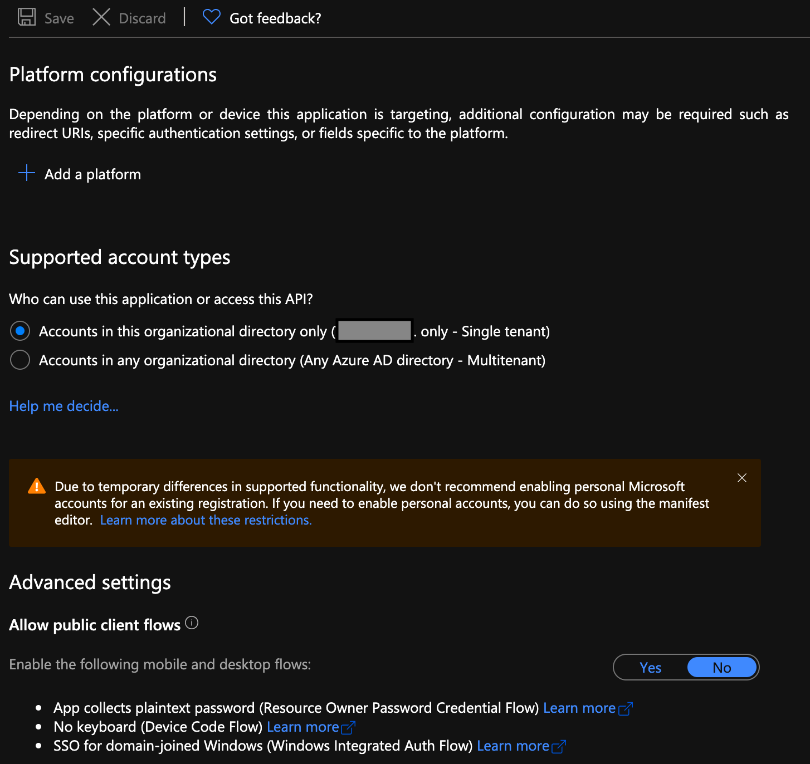Open Help me decide... link
The height and width of the screenshot is (764, 810).
pos(64,406)
